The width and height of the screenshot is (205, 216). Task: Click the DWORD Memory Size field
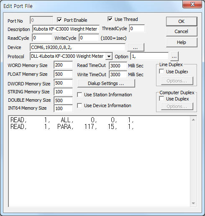coord(63,83)
